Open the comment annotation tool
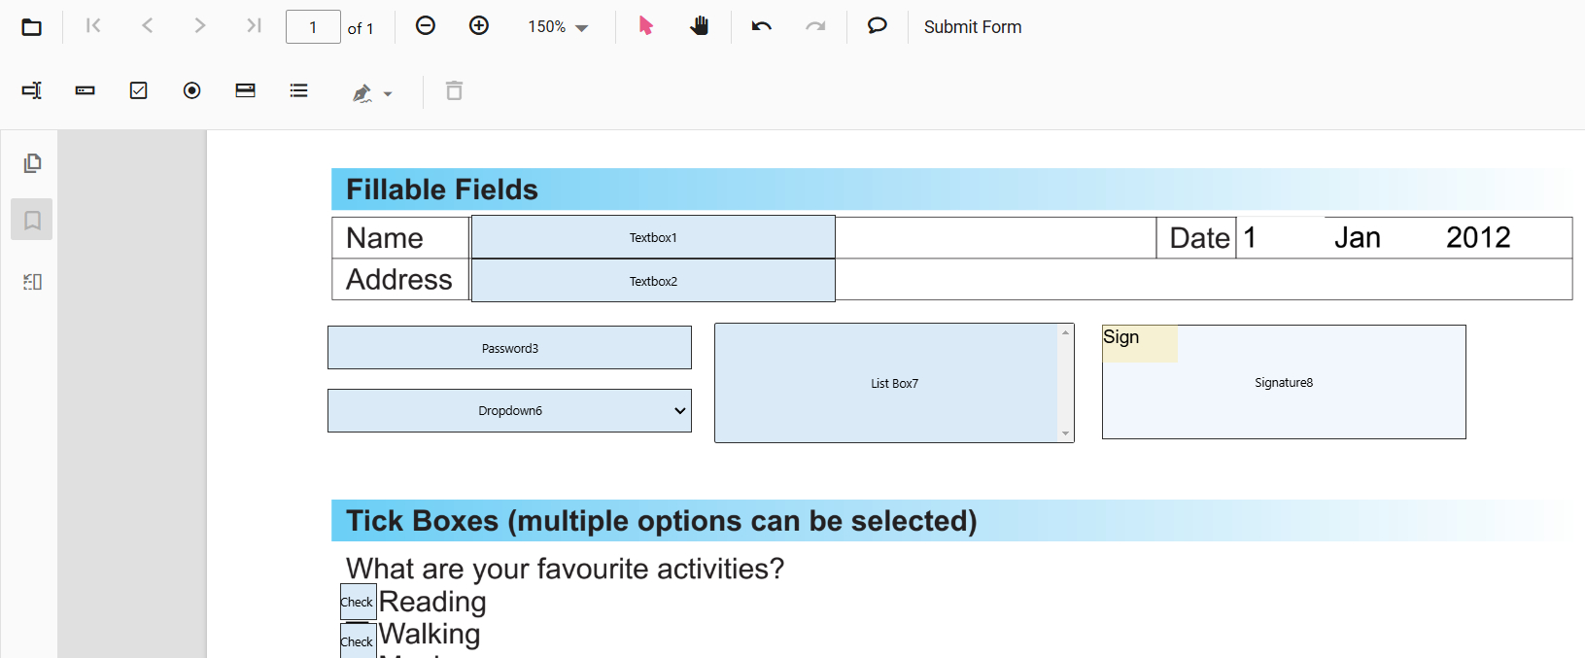Image resolution: width=1585 pixels, height=658 pixels. (x=877, y=26)
